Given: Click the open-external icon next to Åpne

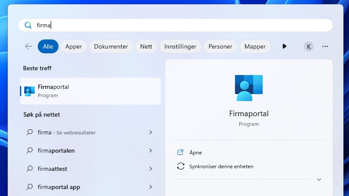Looking at the screenshot, I should tap(180, 152).
